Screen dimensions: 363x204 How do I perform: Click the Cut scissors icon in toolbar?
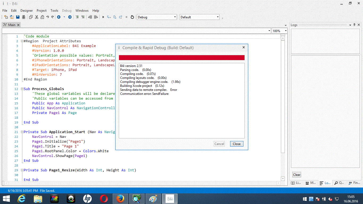(36, 17)
